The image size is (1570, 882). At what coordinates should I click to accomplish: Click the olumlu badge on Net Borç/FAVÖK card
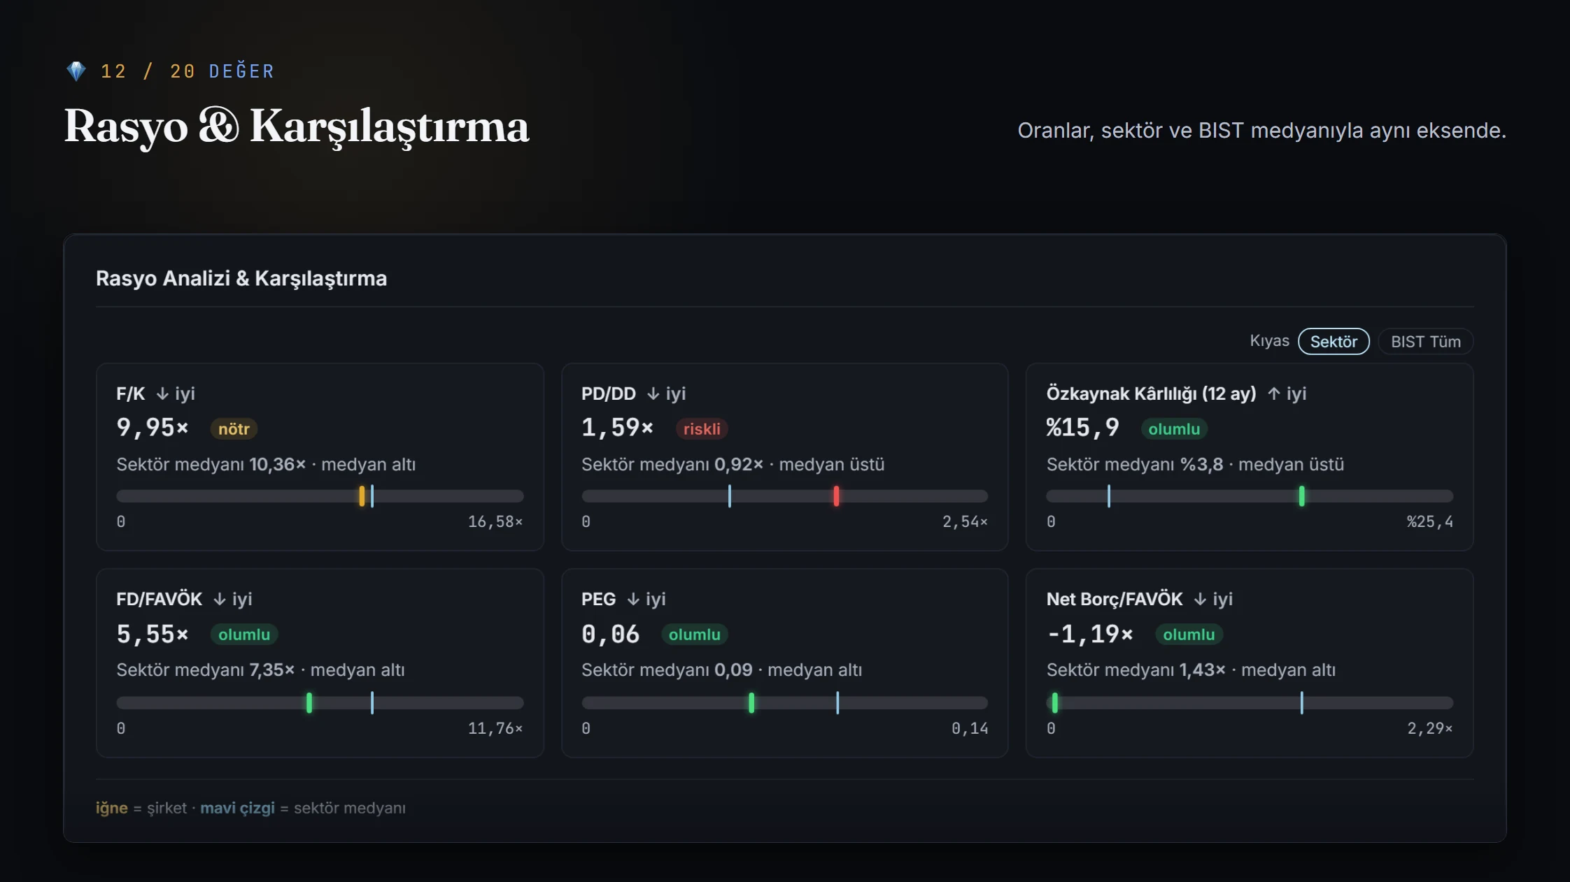pyautogui.click(x=1189, y=635)
